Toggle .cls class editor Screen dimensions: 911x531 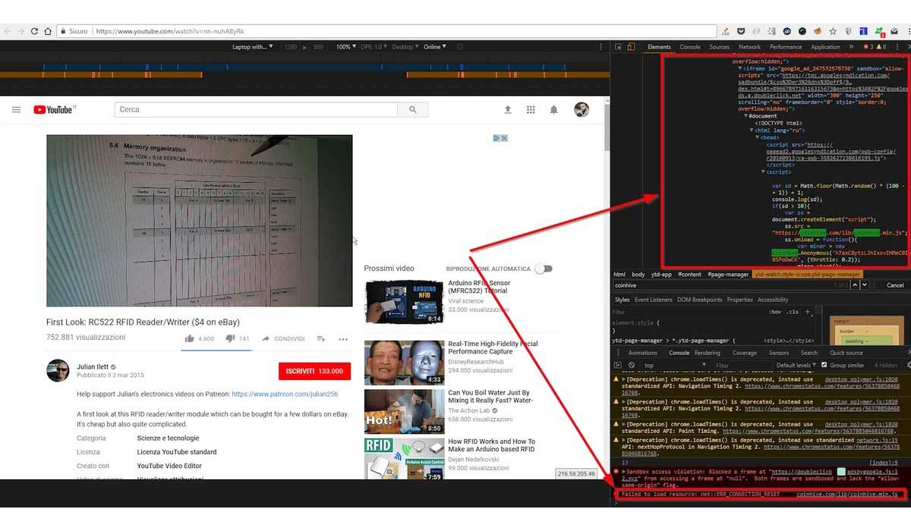793,312
